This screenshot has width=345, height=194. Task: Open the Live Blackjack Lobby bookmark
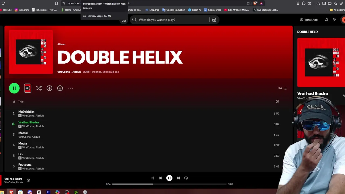266,10
